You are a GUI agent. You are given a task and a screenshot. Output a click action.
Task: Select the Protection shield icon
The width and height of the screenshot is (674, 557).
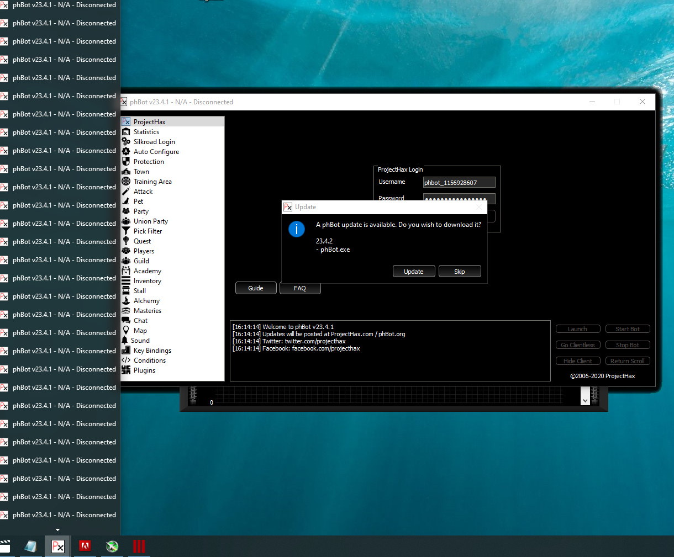point(126,162)
